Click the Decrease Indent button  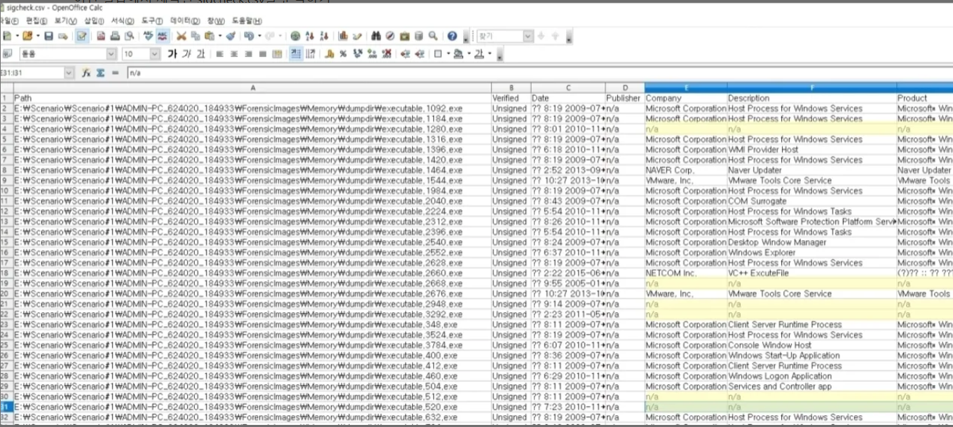point(405,54)
